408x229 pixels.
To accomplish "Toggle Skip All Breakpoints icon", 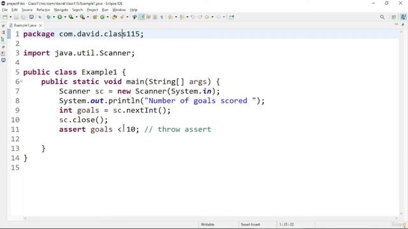I will point(40,17).
